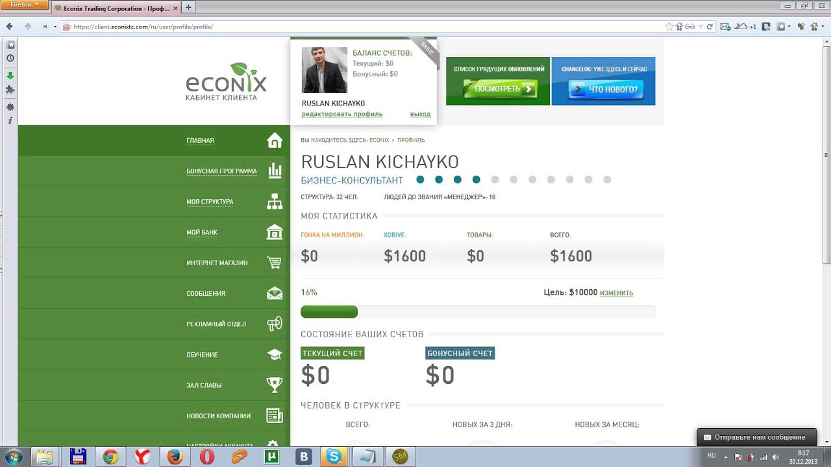
Task: Click RU language indicator in tray
Action: (712, 456)
